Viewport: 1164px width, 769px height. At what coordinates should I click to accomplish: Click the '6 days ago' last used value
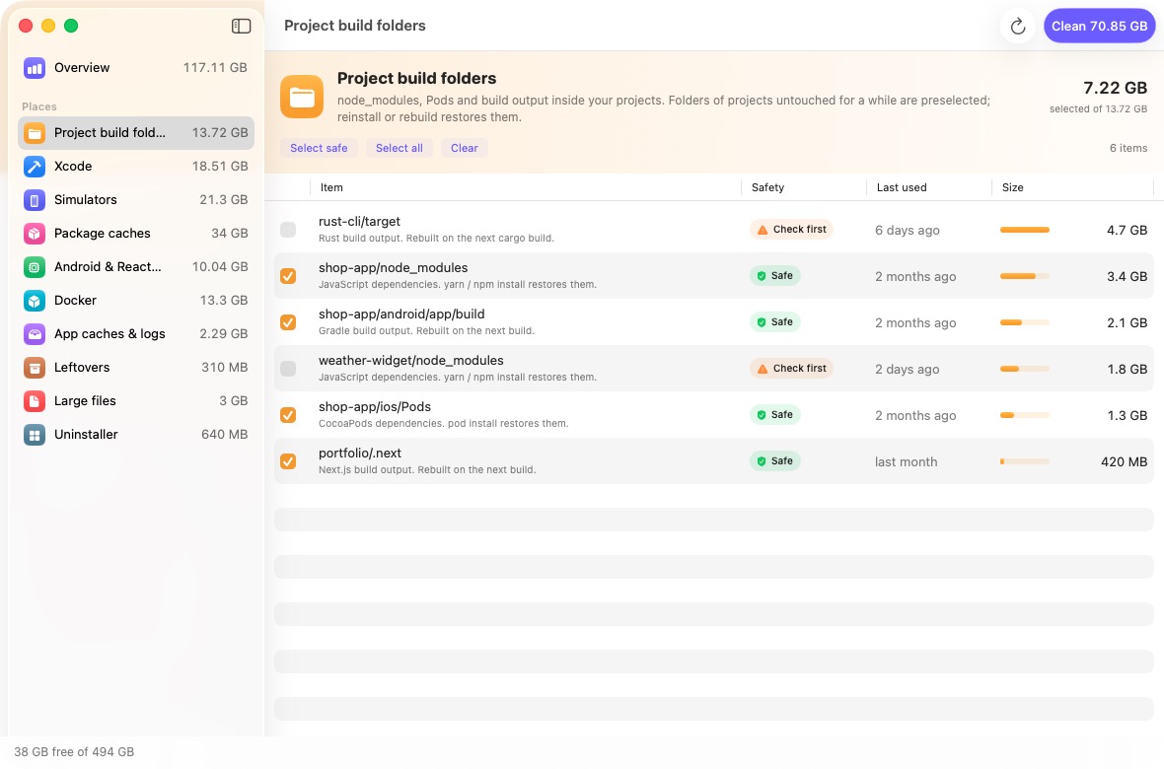pyautogui.click(x=908, y=230)
